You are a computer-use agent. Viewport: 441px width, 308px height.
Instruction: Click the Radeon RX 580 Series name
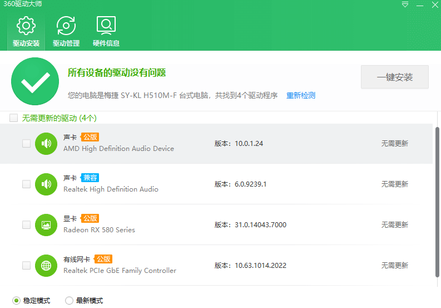tap(100, 229)
